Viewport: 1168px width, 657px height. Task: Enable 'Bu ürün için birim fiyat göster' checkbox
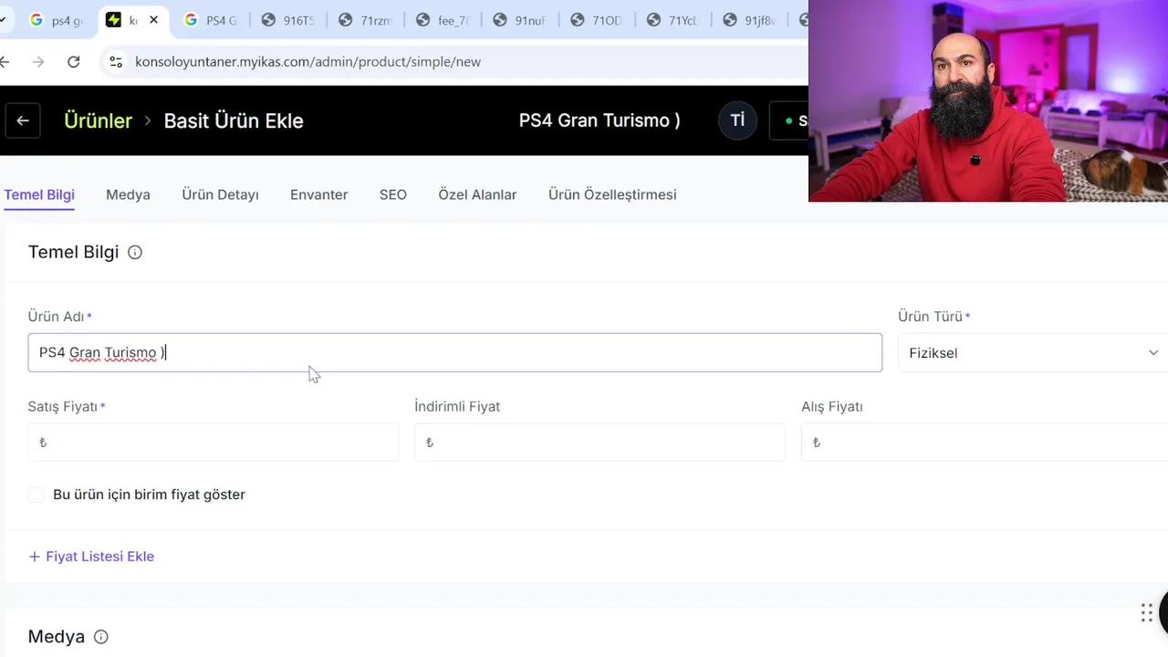click(36, 495)
